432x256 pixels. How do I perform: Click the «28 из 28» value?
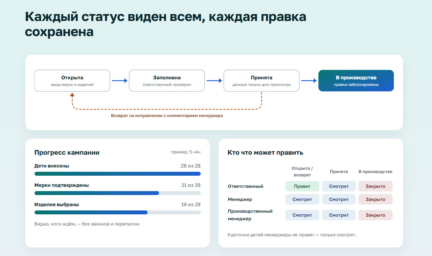[191, 166]
